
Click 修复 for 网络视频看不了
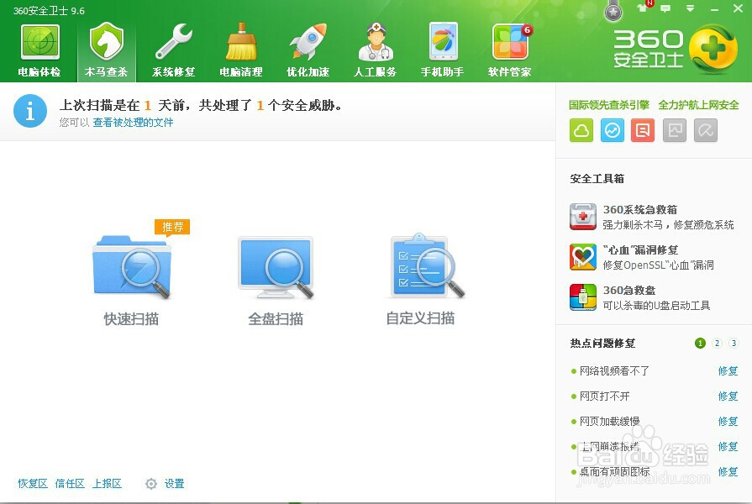pyautogui.click(x=728, y=370)
